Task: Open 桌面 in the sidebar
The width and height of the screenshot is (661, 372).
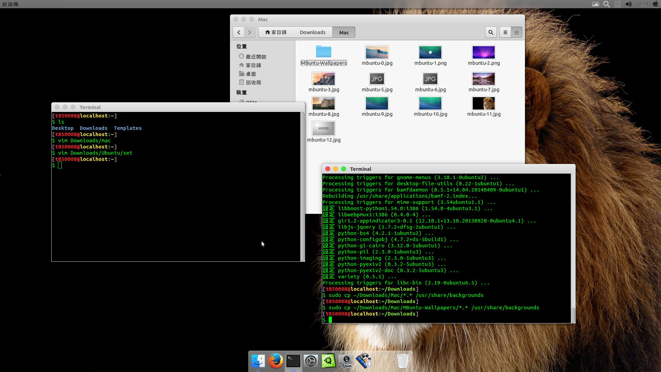Action: pos(247,74)
